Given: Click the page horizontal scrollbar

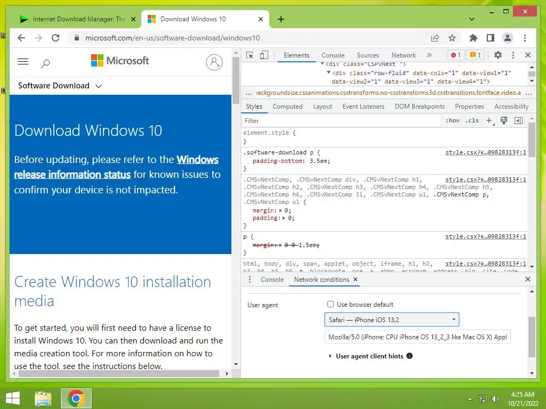Looking at the screenshot, I should coord(118,373).
